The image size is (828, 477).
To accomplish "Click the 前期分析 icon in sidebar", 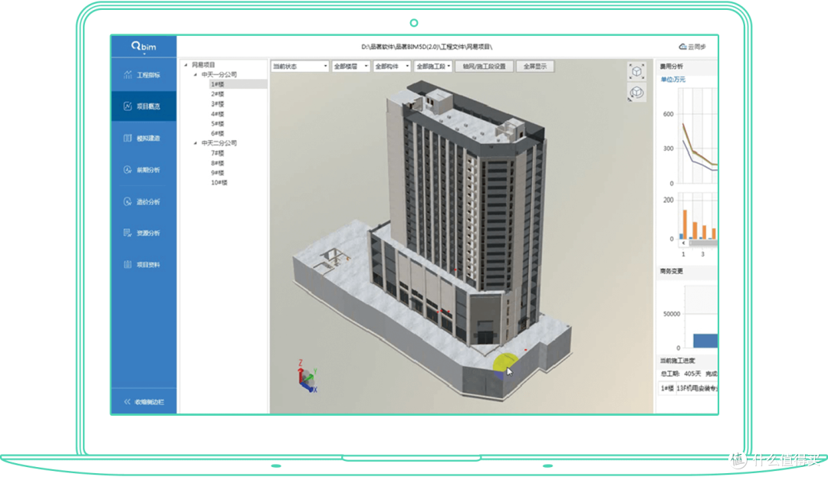I will point(127,170).
